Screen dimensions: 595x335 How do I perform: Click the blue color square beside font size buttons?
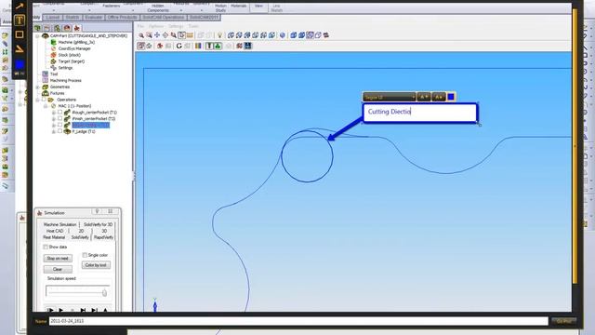pyautogui.click(x=451, y=97)
